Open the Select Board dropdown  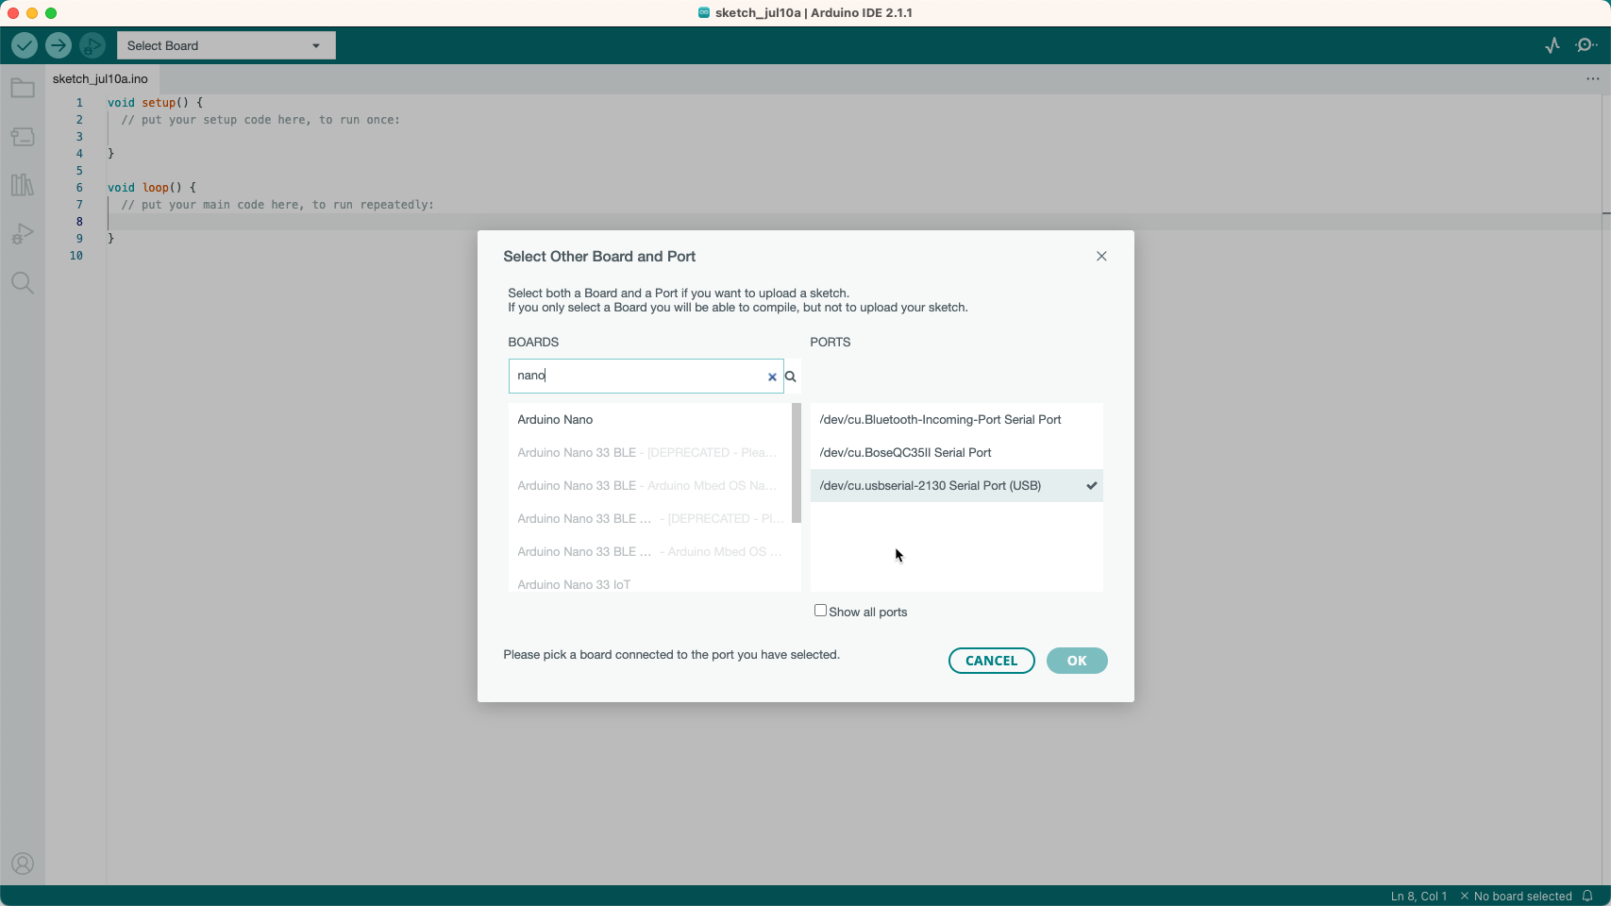point(226,45)
